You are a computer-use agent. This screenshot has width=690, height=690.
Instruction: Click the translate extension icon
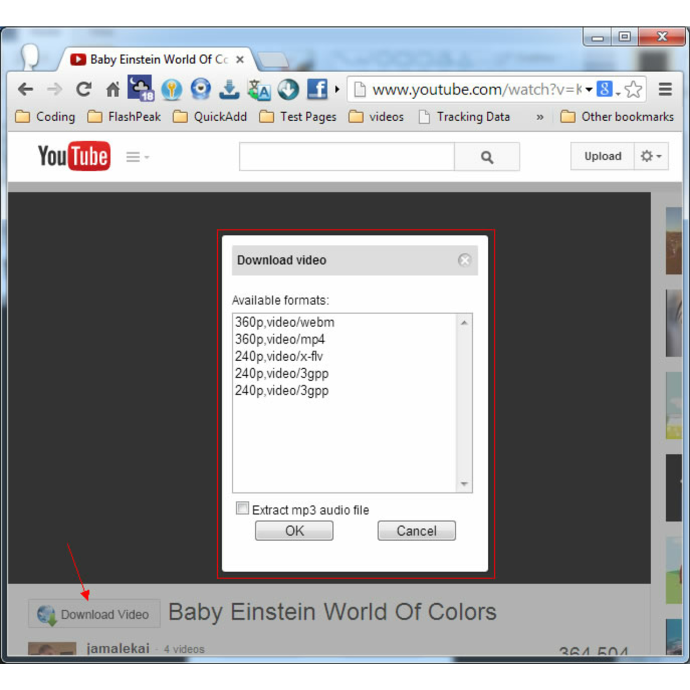click(258, 89)
